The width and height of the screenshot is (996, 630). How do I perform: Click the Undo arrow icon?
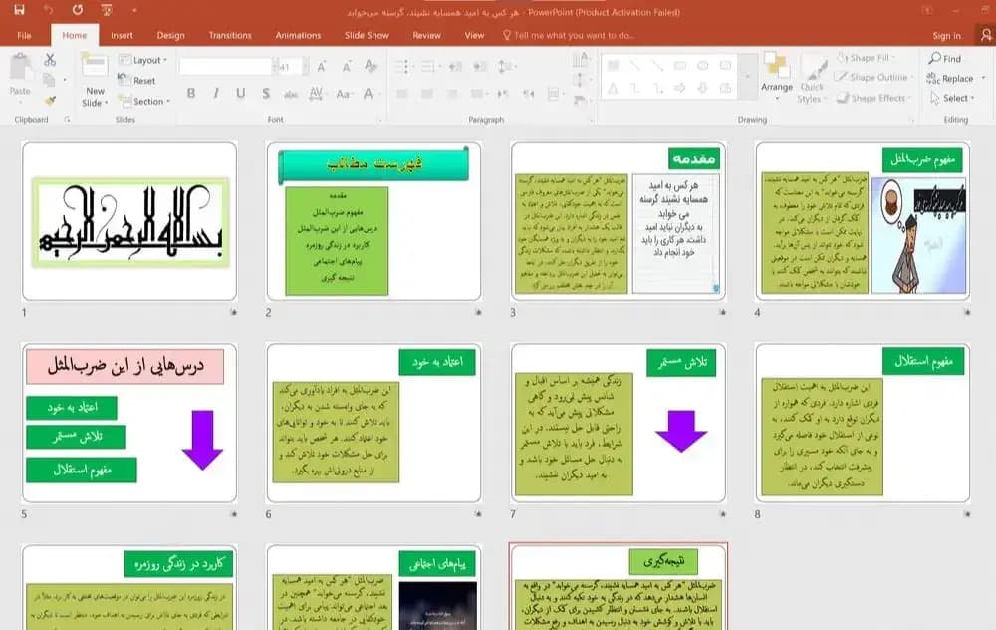coord(48,10)
